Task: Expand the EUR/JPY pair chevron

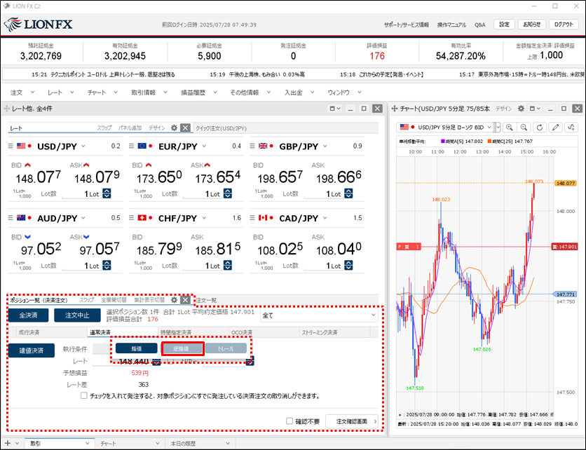Action: 203,146
